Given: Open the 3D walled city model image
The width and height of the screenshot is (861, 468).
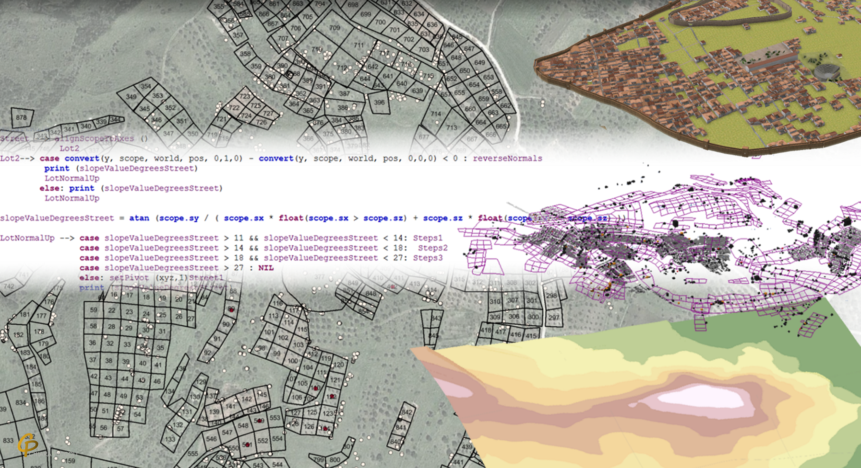Looking at the screenshot, I should [x=697, y=78].
